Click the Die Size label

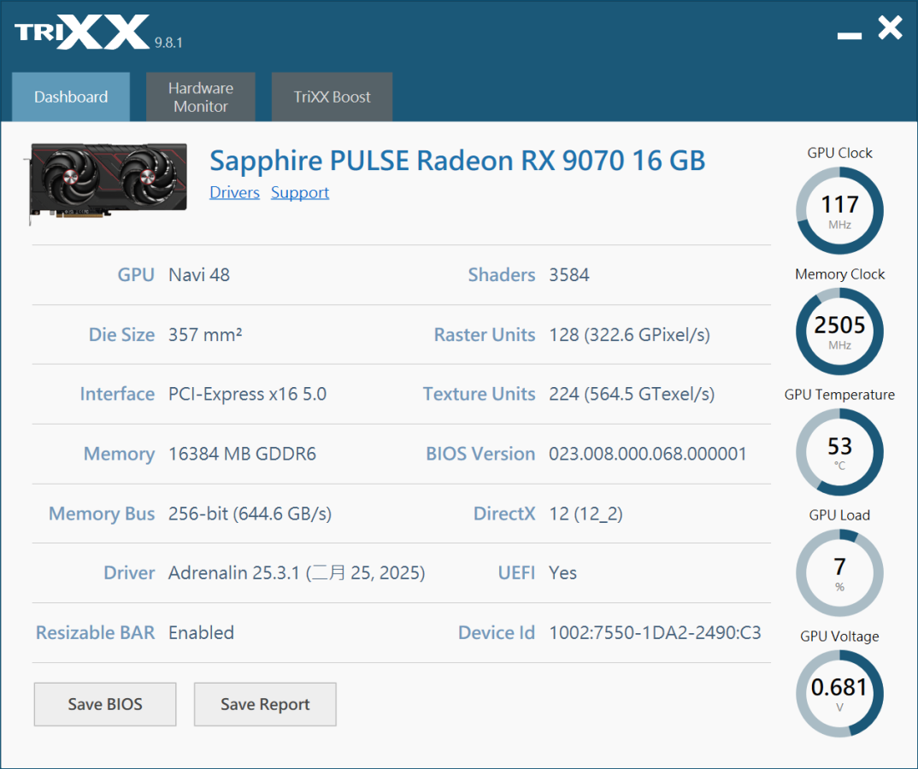121,335
